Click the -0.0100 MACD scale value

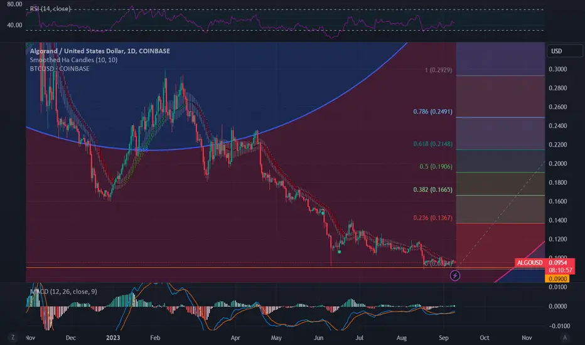tap(559, 326)
